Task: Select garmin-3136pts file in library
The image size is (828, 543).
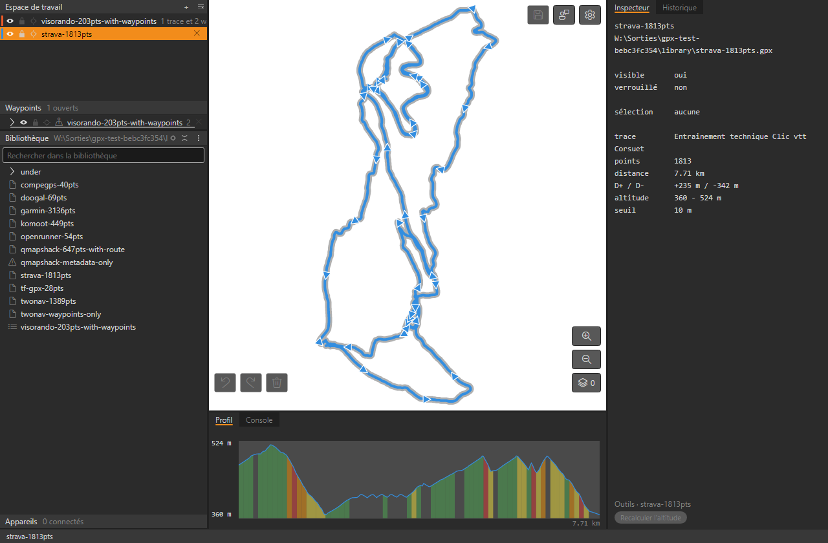Action: click(48, 211)
